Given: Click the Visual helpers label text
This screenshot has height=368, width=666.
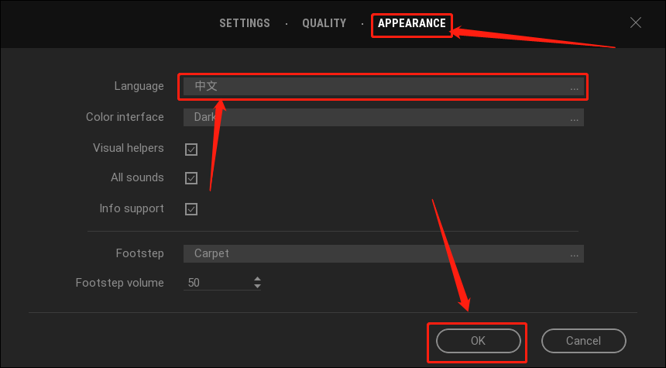Looking at the screenshot, I should coord(129,148).
